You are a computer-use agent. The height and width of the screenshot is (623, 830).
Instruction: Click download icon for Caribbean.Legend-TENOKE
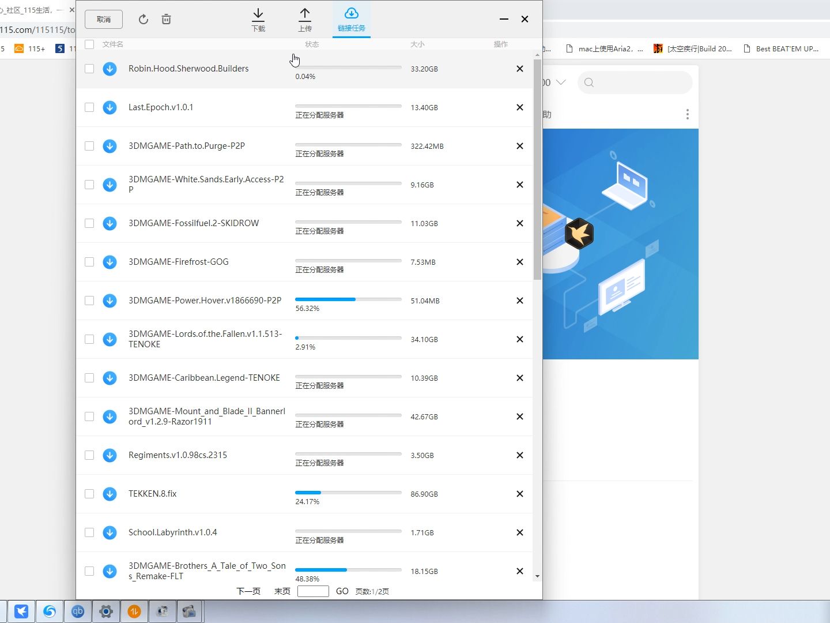click(x=110, y=378)
